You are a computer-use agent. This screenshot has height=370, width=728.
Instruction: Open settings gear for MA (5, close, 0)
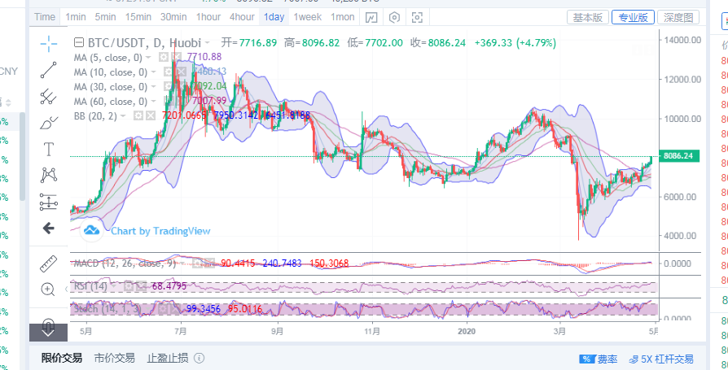(x=163, y=57)
